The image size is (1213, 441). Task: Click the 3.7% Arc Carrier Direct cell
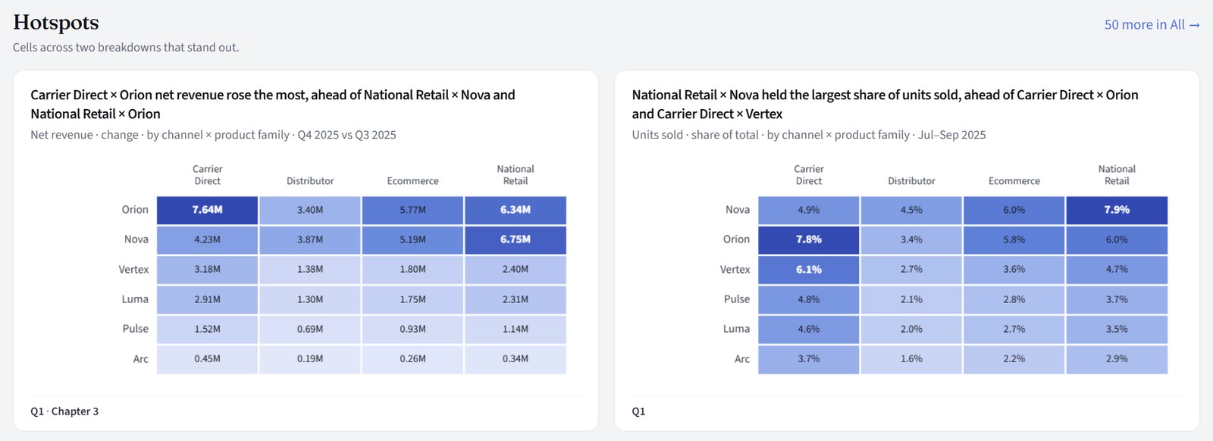coord(809,359)
